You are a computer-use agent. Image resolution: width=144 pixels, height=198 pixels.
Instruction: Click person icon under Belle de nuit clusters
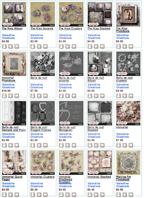(118, 96)
